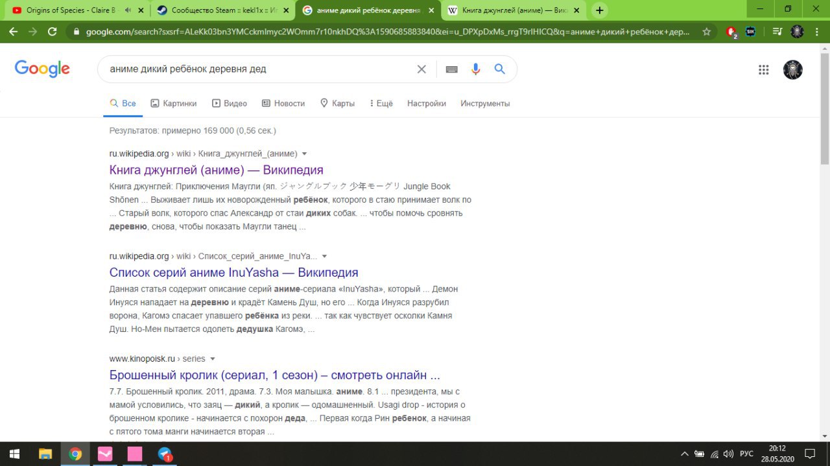Reload the current Google search page
Image resolution: width=830 pixels, height=466 pixels.
tap(53, 31)
